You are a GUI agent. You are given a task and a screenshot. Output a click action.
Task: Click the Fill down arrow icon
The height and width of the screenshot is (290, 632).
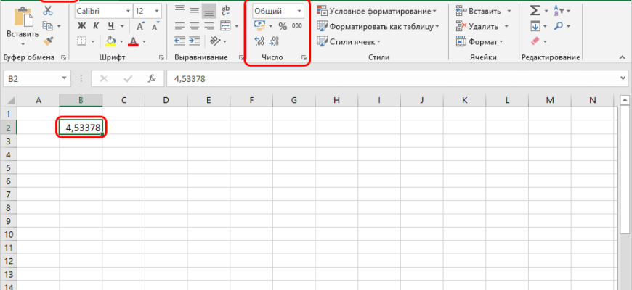[535, 26]
